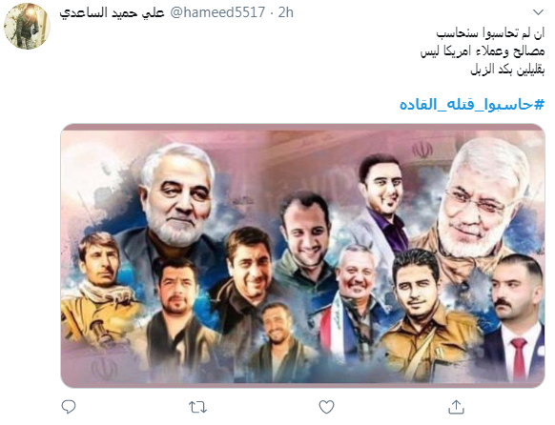The height and width of the screenshot is (425, 555).
Task: Open the @hameed5517 handle link
Action: pos(217,12)
